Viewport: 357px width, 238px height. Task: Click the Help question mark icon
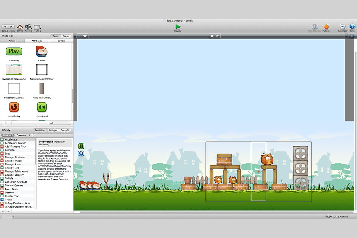(x=352, y=27)
